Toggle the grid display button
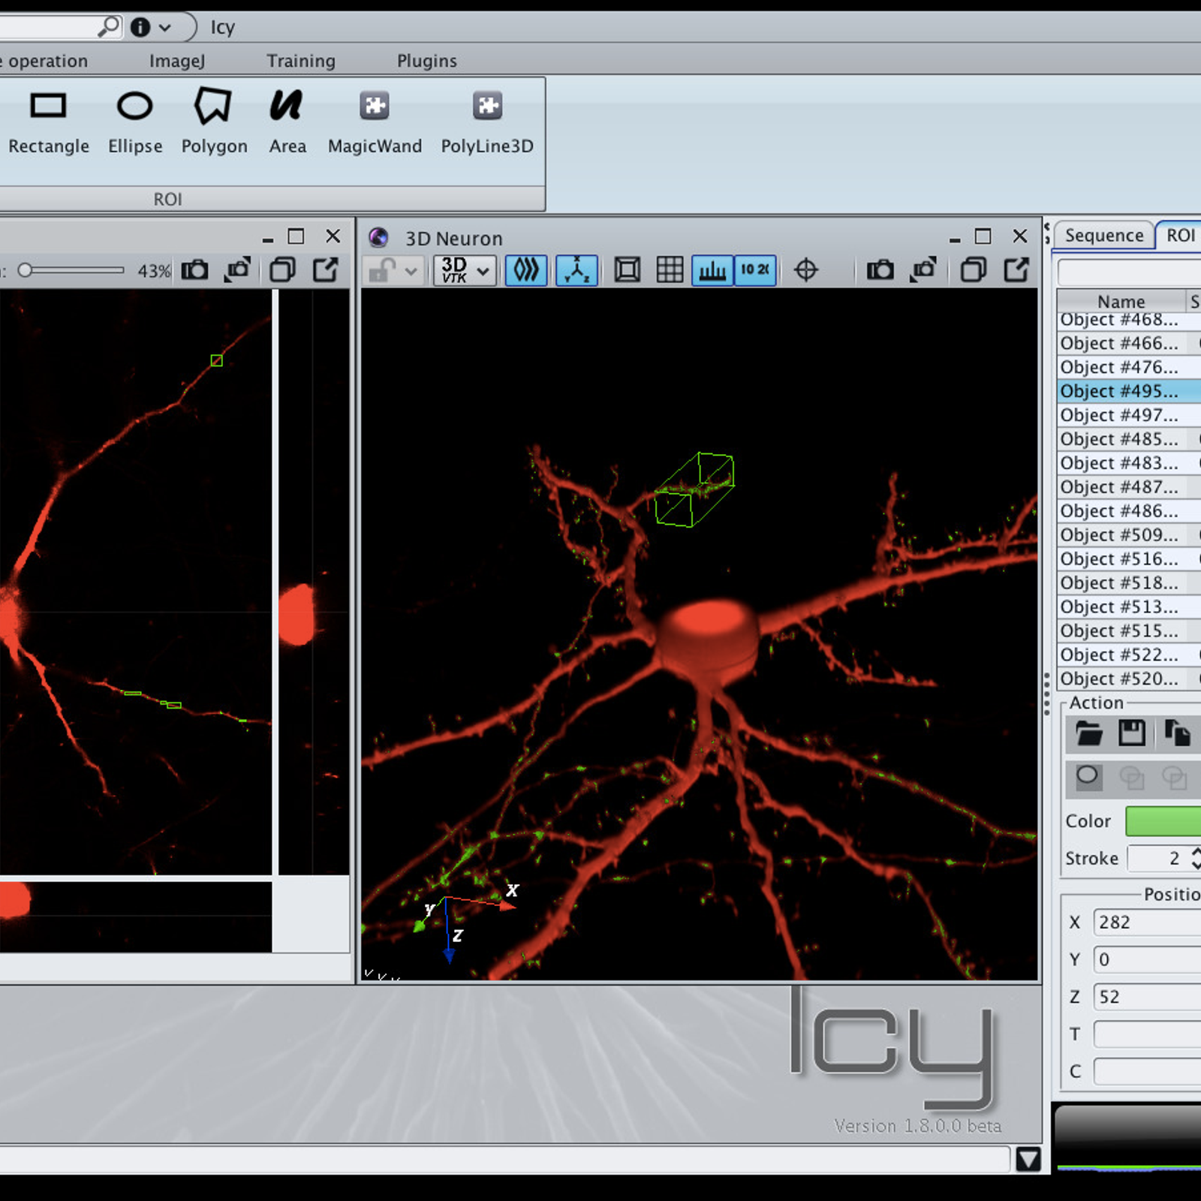Screen dimensions: 1201x1201 click(x=670, y=270)
